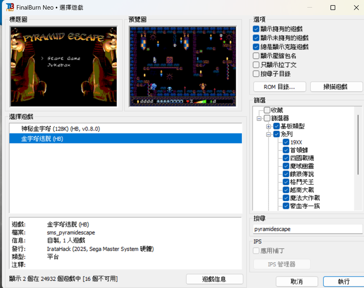
Task: Click the 搜尋 field containing pyramidescape
Action: point(308,229)
